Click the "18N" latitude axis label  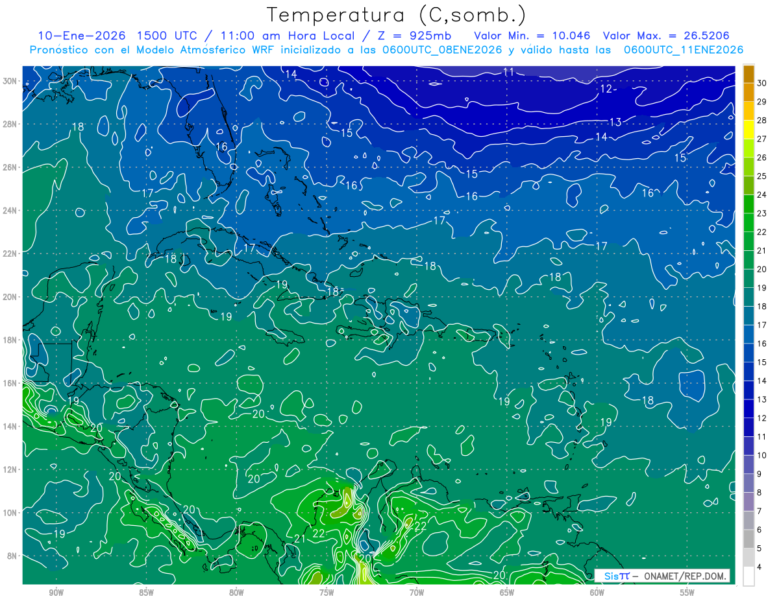[x=10, y=340]
